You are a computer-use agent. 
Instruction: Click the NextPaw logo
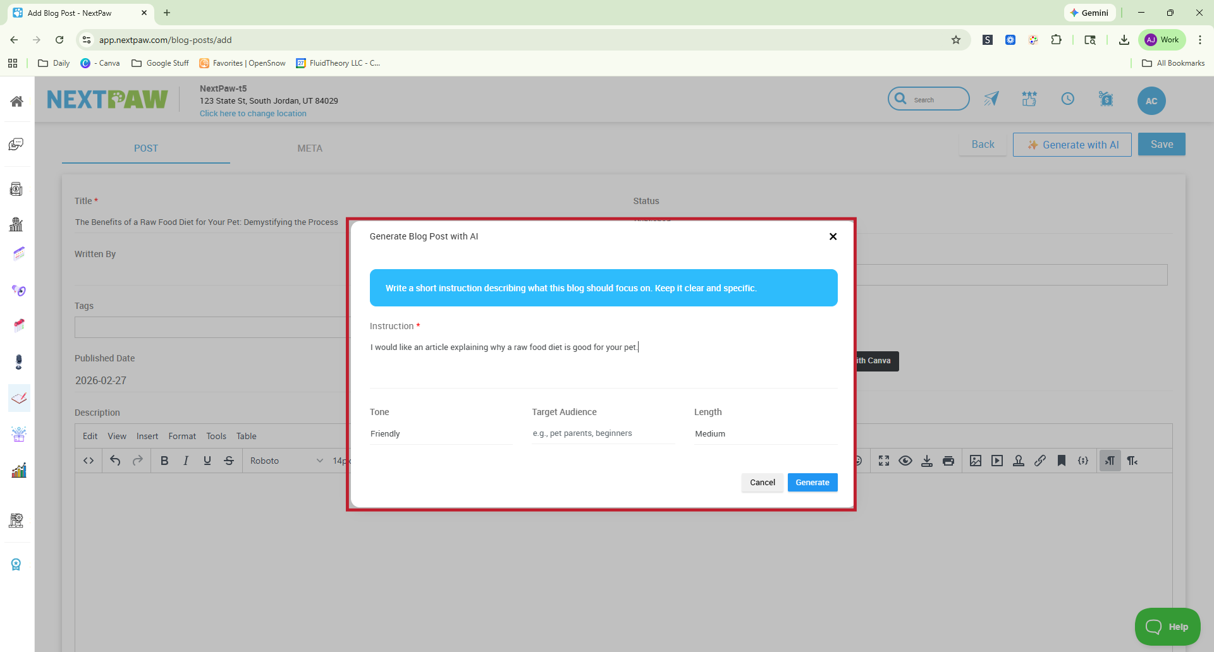(107, 99)
